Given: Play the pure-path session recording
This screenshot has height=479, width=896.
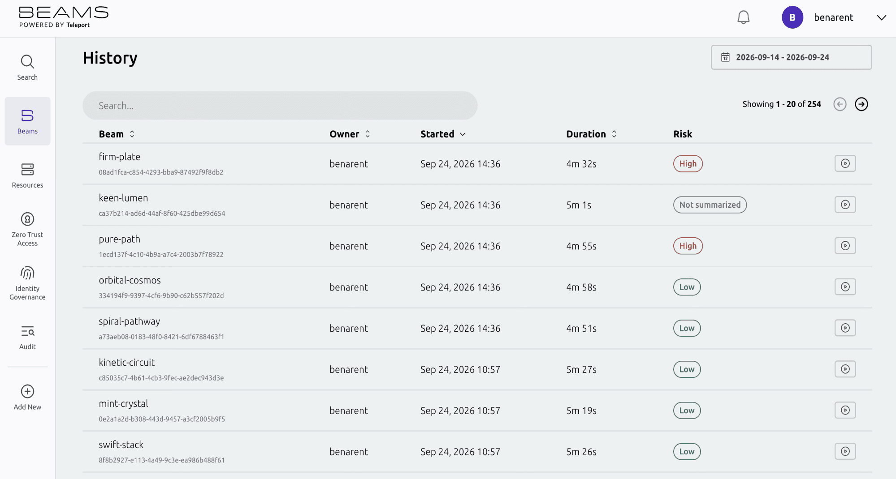Looking at the screenshot, I should pyautogui.click(x=845, y=246).
